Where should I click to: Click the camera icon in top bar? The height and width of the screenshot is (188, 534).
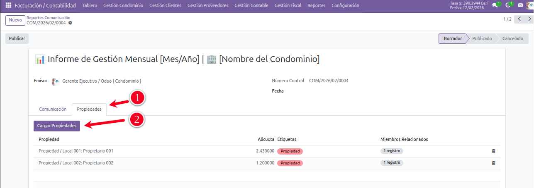point(520,5)
